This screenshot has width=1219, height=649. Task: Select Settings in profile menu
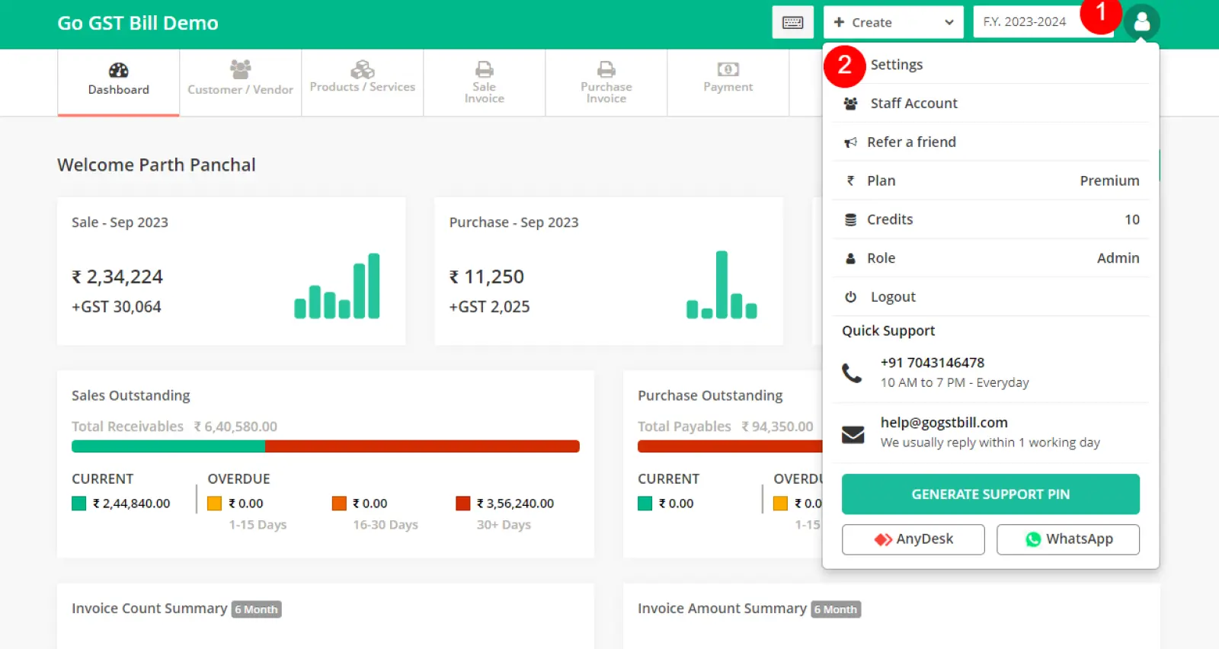point(990,65)
